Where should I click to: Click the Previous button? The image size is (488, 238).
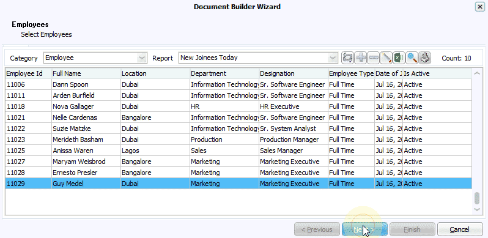317,229
